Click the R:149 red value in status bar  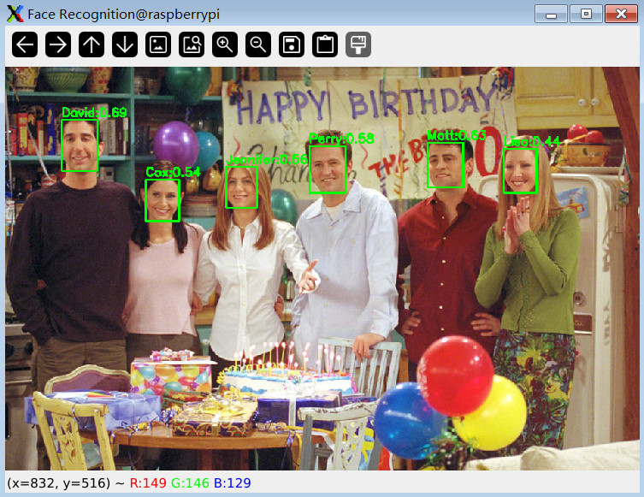[x=148, y=483]
